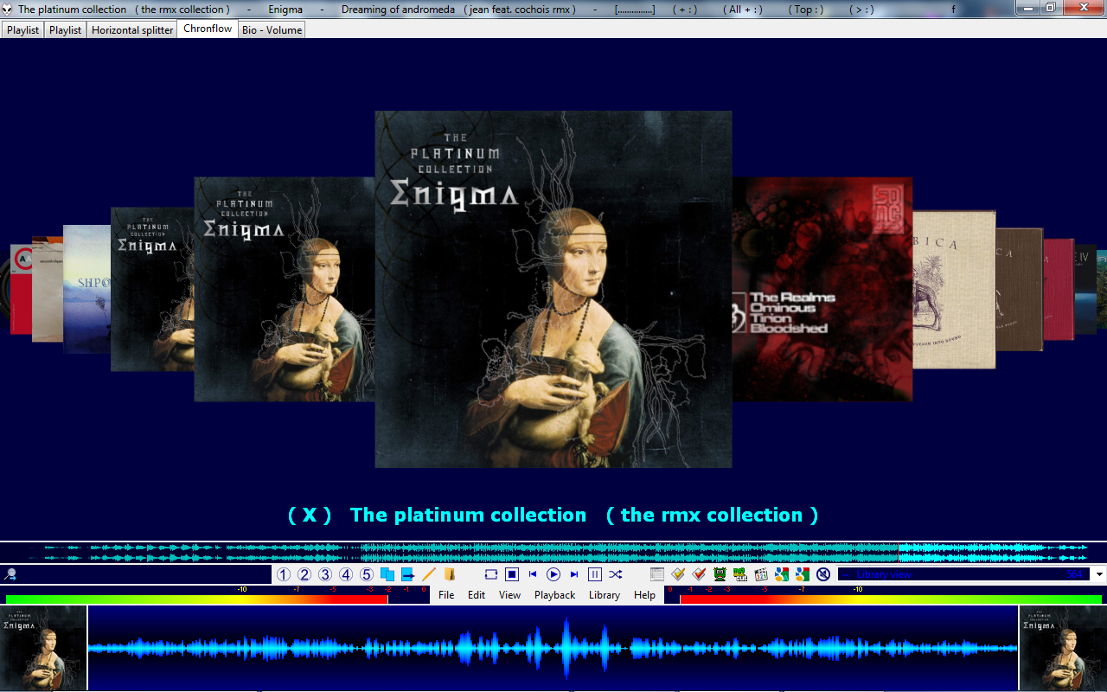
Task: Switch to the second Playlist tab
Action: point(65,29)
